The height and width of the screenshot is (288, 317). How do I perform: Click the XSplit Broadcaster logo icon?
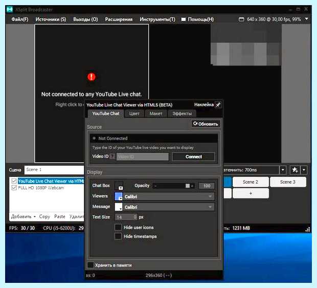(x=10, y=9)
